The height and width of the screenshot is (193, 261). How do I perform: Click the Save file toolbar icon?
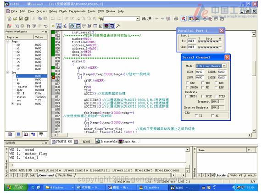(21, 19)
